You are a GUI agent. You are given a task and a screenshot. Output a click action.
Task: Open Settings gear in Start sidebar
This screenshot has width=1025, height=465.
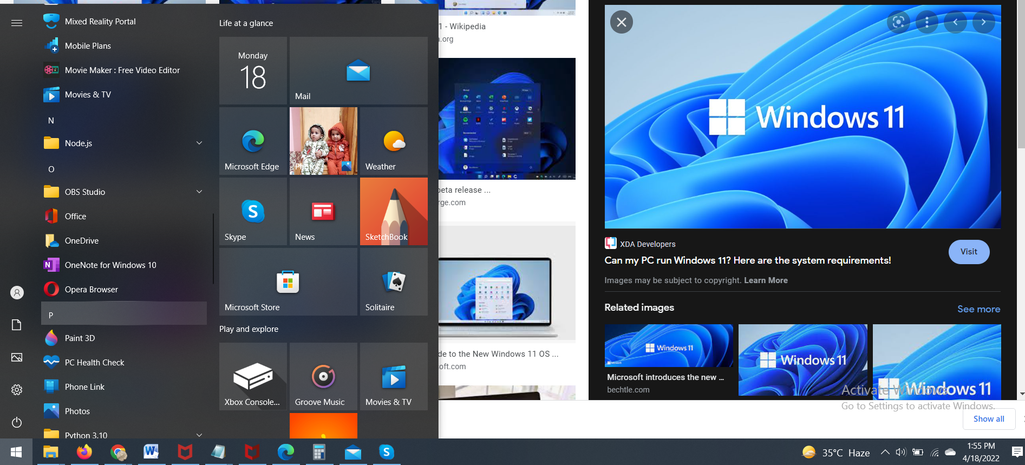point(17,390)
